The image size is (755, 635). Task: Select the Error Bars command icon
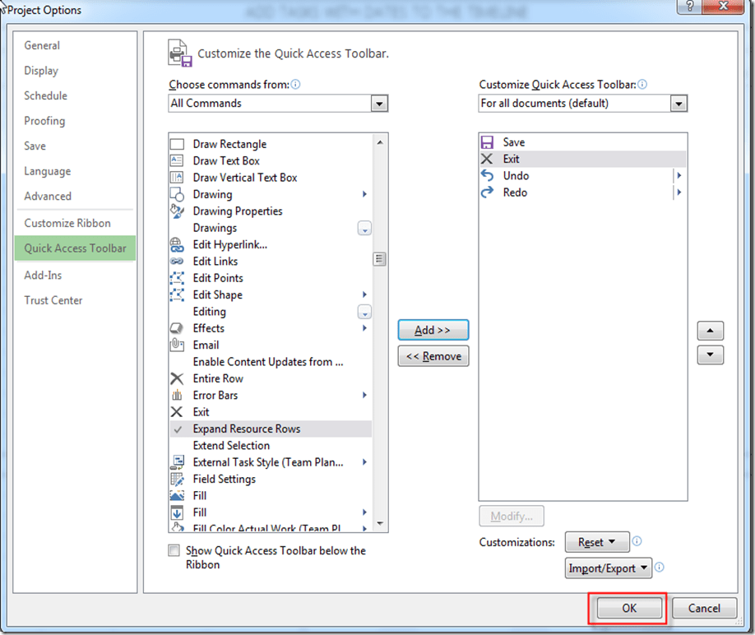(x=177, y=395)
